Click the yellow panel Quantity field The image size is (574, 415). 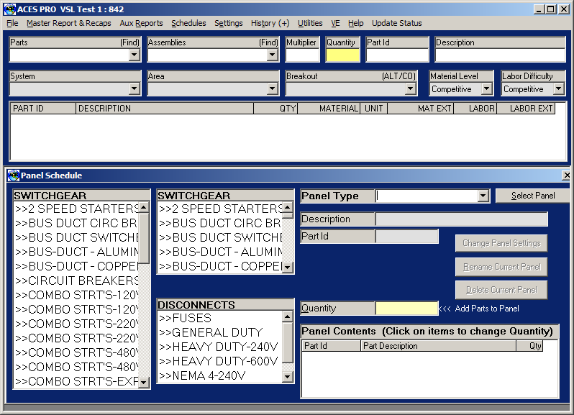coord(406,308)
